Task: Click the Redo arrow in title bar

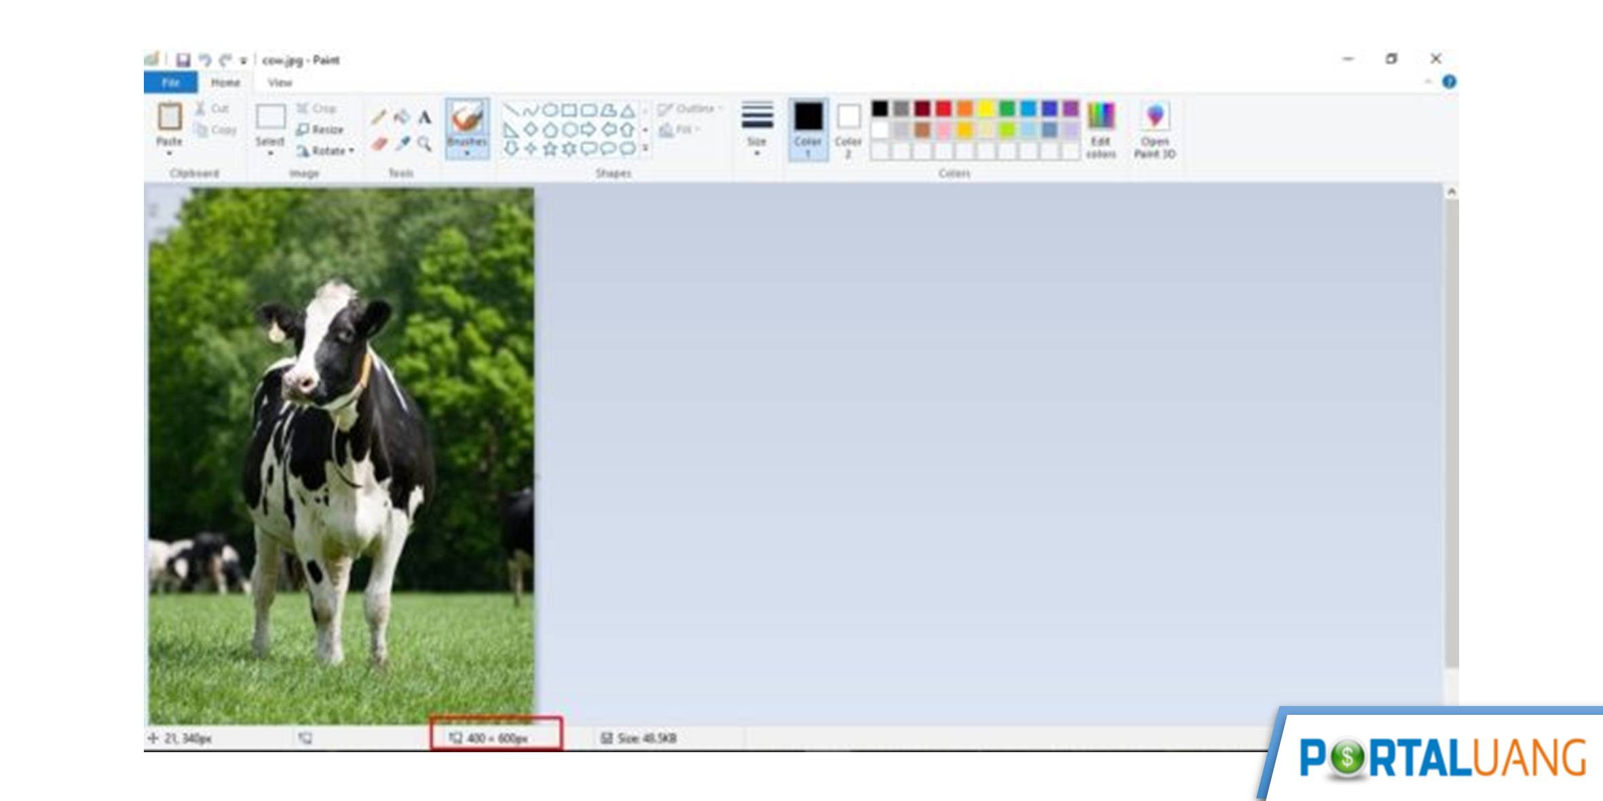Action: (225, 60)
